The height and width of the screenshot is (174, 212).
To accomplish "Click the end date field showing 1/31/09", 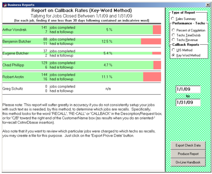I will 188,103.
